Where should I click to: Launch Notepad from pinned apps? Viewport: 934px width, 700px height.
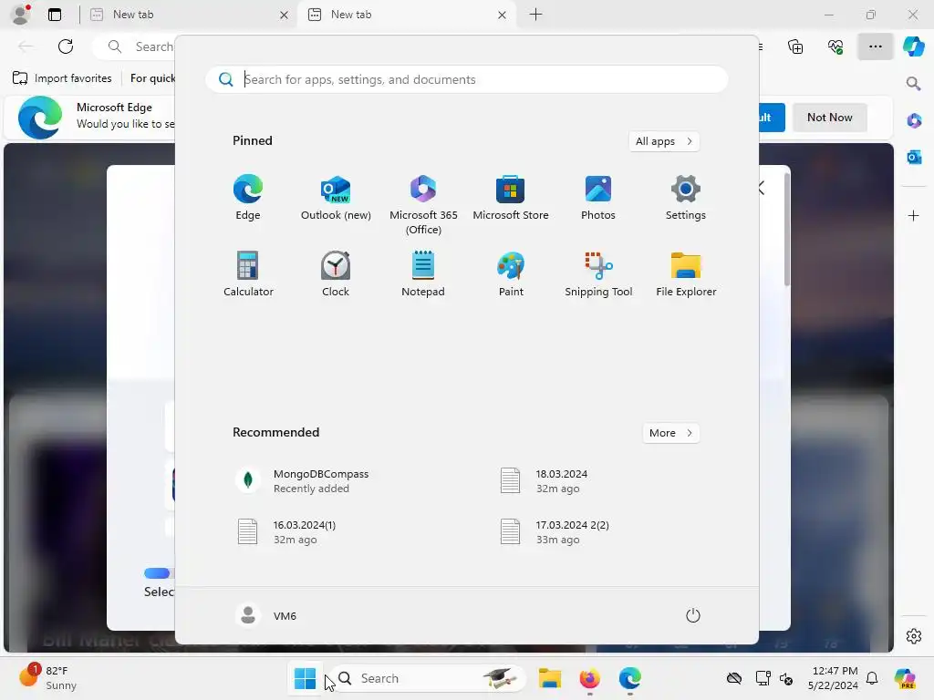pos(423,273)
